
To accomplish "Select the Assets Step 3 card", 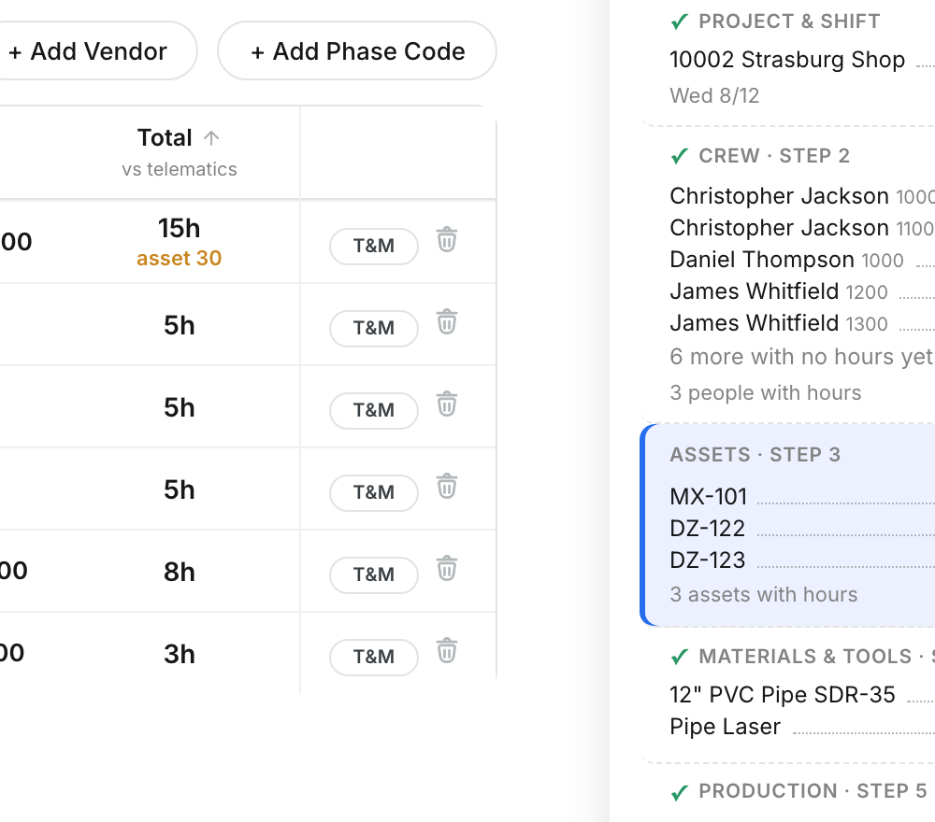I will pos(787,525).
